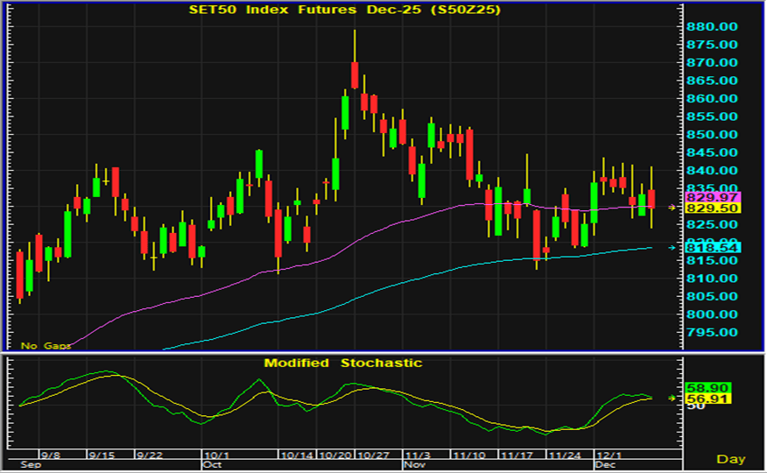The width and height of the screenshot is (767, 473).
Task: Click the yellow arrow marker beside 829.50
Action: tap(672, 208)
